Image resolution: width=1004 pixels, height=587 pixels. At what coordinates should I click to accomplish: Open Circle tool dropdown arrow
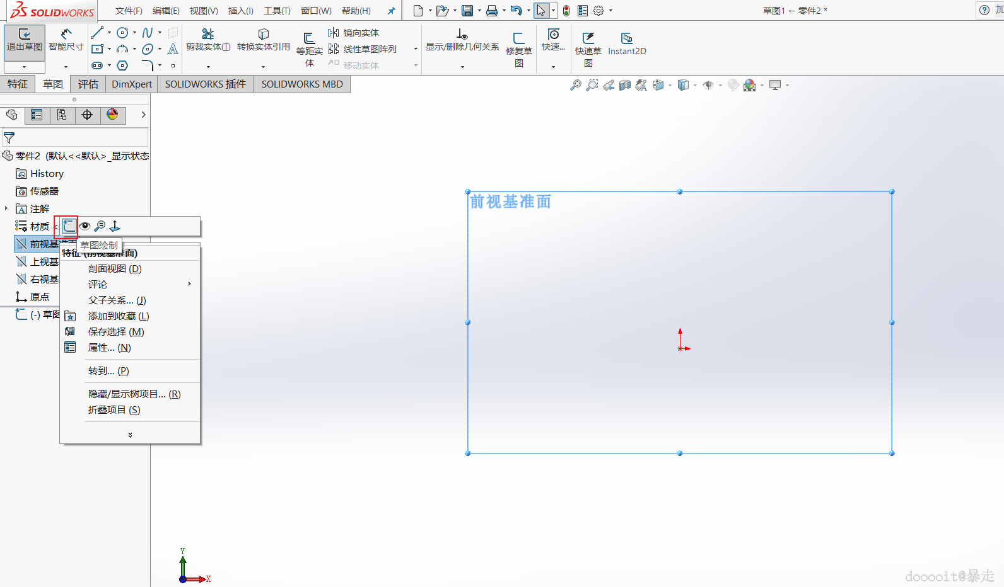[134, 33]
